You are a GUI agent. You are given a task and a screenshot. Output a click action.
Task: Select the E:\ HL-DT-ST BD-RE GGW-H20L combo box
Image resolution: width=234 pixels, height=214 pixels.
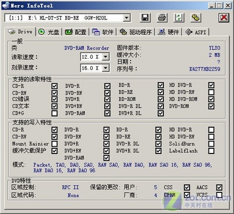pos(67,18)
